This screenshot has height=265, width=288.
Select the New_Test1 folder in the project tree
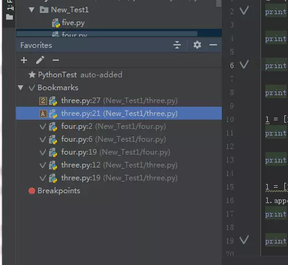pyautogui.click(x=70, y=10)
